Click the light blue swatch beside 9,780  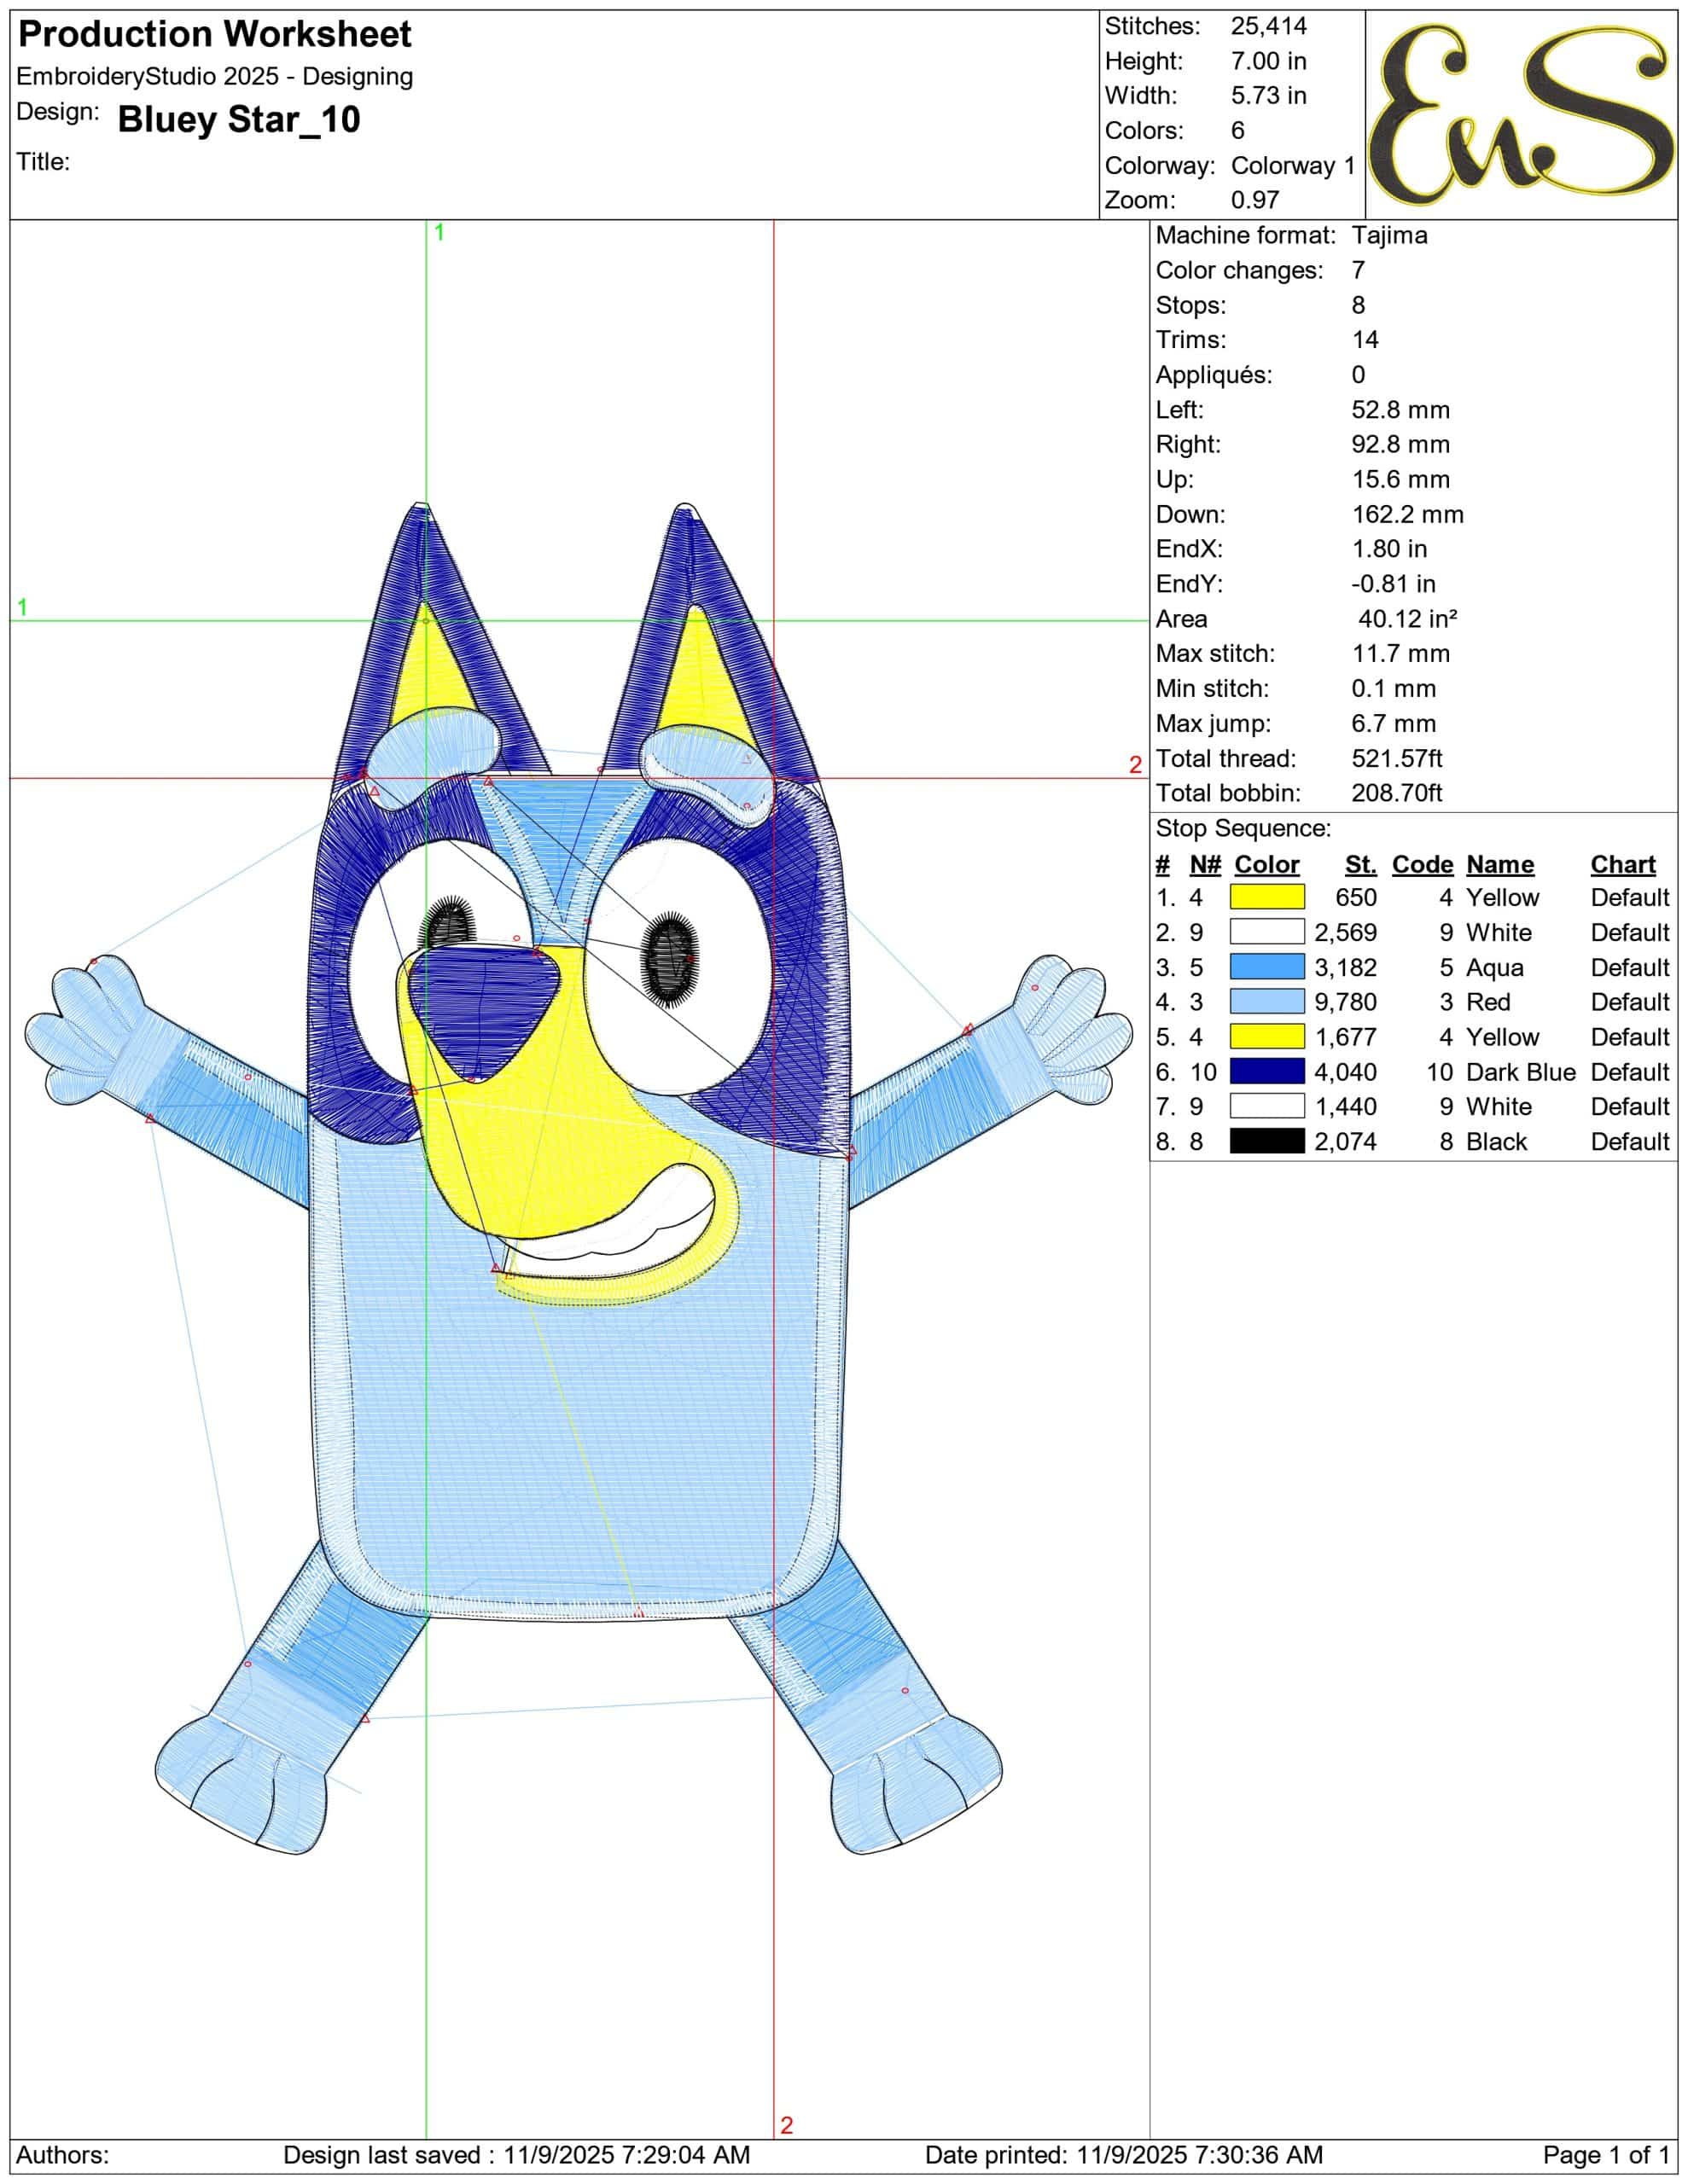click(x=1266, y=1002)
